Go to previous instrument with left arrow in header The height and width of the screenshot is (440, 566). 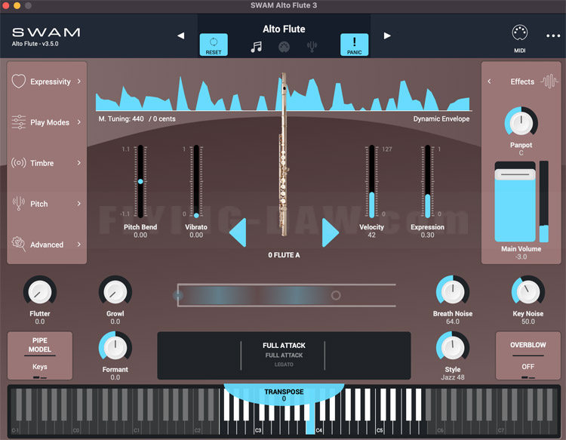(181, 35)
